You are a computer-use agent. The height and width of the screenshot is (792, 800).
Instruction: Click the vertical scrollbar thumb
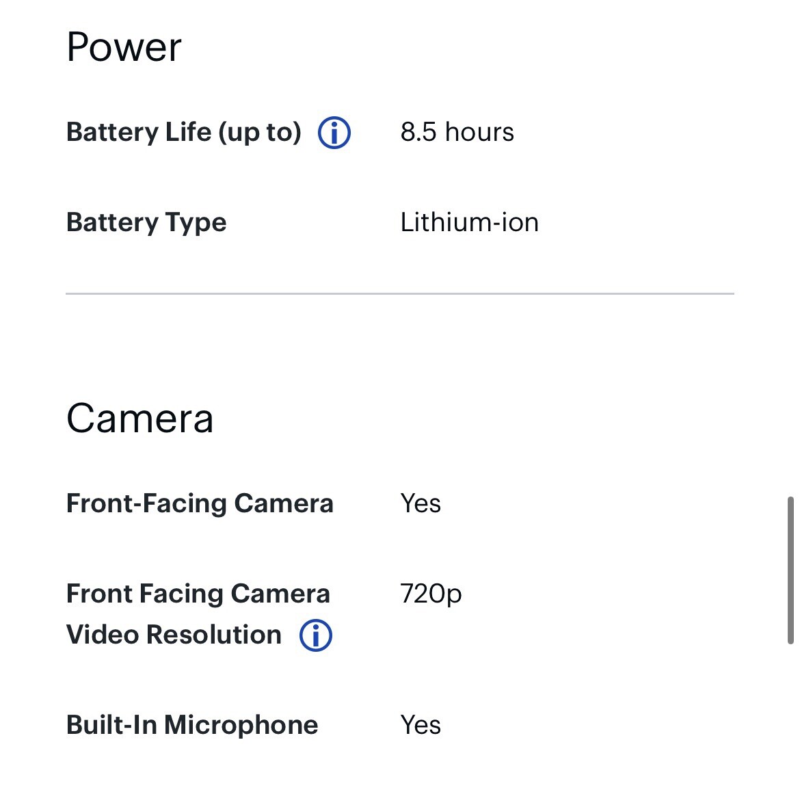tap(790, 570)
